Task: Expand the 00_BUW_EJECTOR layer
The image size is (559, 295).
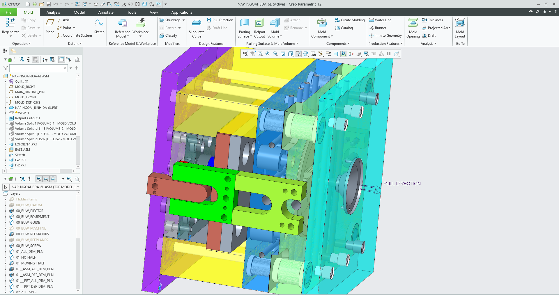Action: [6, 211]
